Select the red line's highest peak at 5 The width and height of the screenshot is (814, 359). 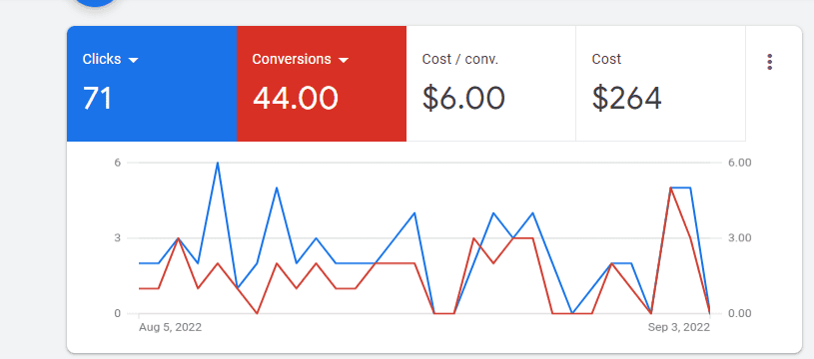(x=671, y=187)
